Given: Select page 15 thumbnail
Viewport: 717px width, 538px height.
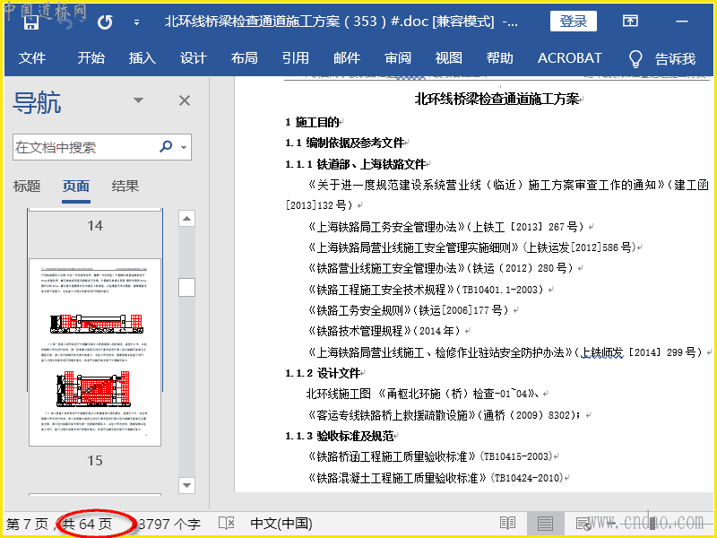Looking at the screenshot, I should (x=95, y=351).
